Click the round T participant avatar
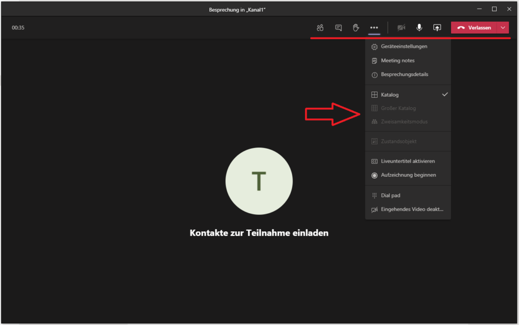519x325 pixels. 259,181
